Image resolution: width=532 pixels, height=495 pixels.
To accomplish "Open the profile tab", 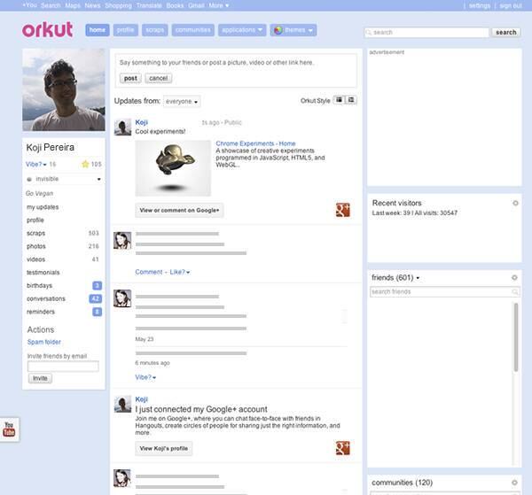I will (x=125, y=30).
